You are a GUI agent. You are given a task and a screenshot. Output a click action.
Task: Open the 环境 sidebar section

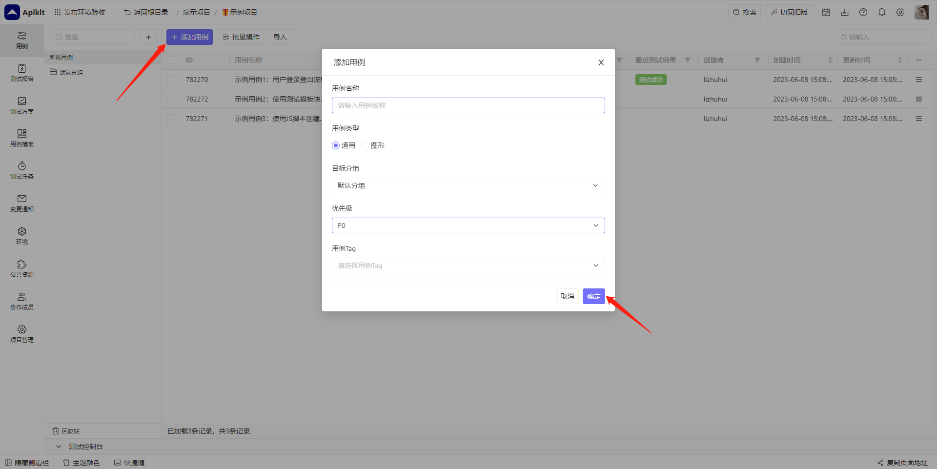tap(22, 236)
